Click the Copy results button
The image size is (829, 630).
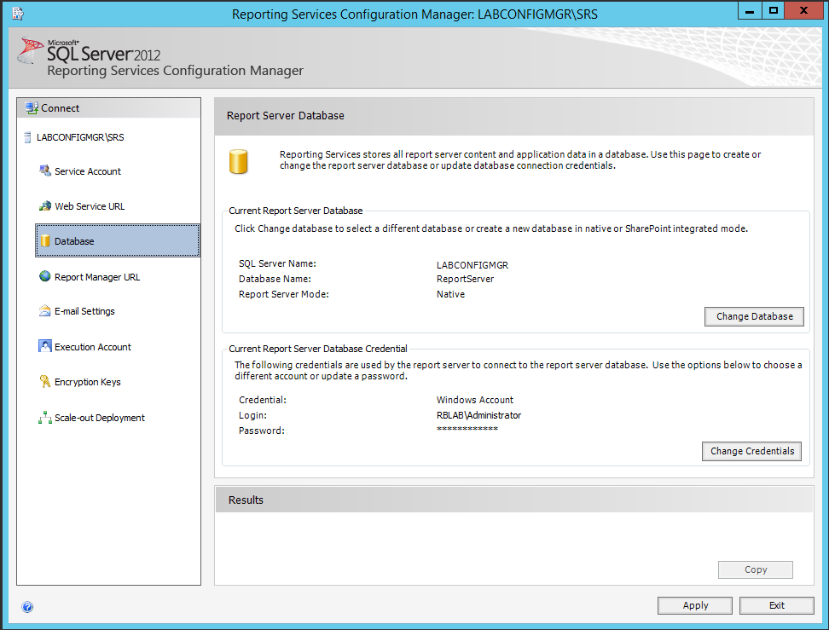point(756,569)
